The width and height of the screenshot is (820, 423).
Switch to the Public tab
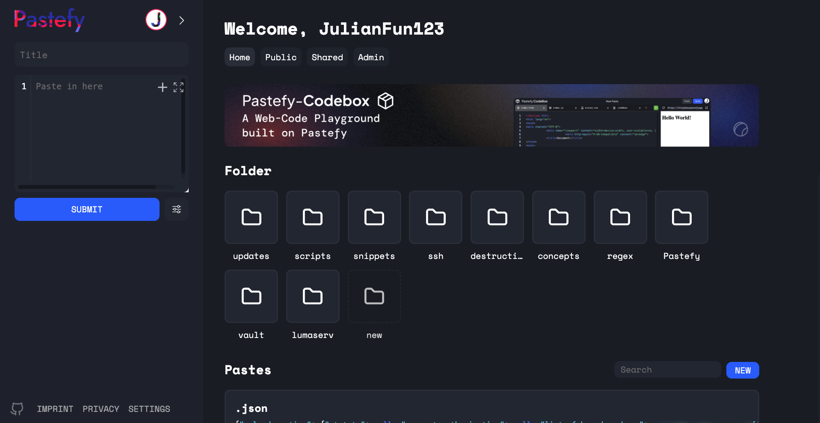[x=281, y=57]
